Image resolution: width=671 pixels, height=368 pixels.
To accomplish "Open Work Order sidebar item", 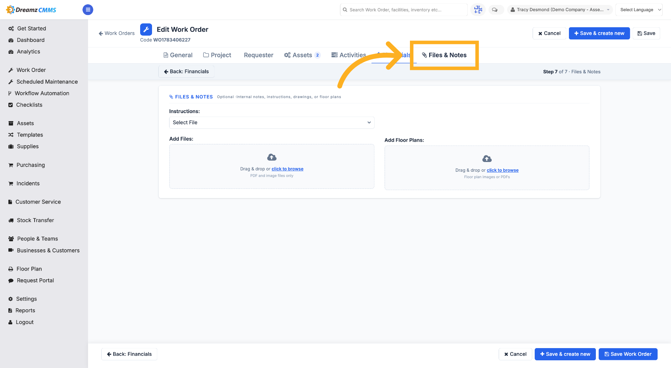I will (27, 70).
